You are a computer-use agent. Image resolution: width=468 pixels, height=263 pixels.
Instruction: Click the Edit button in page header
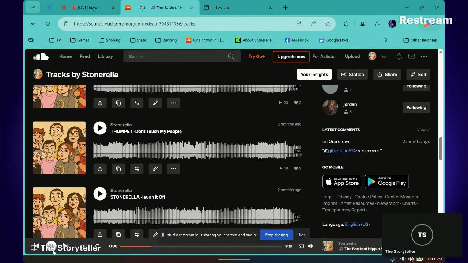[418, 74]
